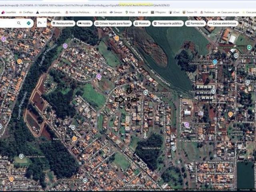Click the magnifier search icon in Maps
The width and height of the screenshot is (256, 192).
click(x=19, y=23)
